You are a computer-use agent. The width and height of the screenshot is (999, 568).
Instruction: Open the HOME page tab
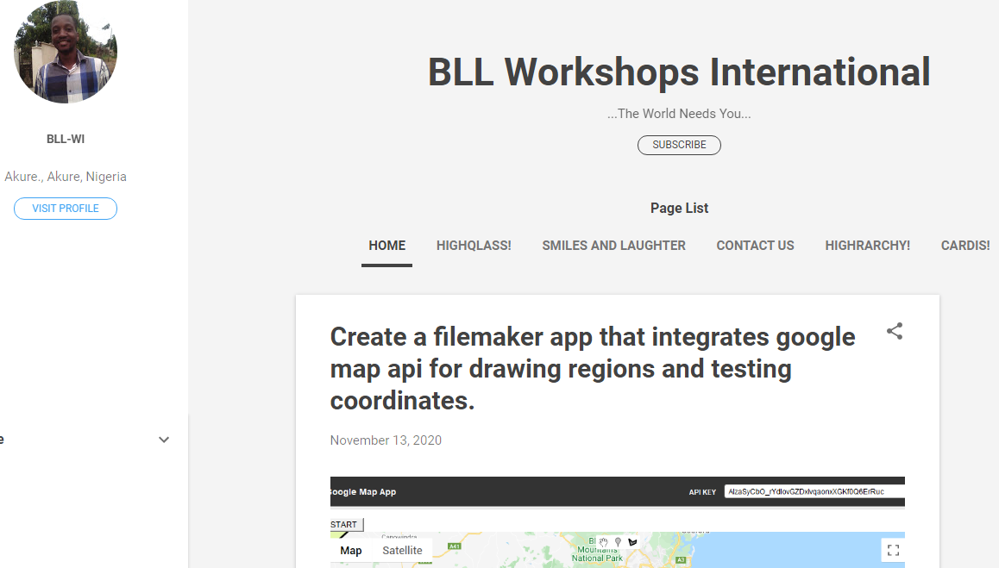coord(386,246)
